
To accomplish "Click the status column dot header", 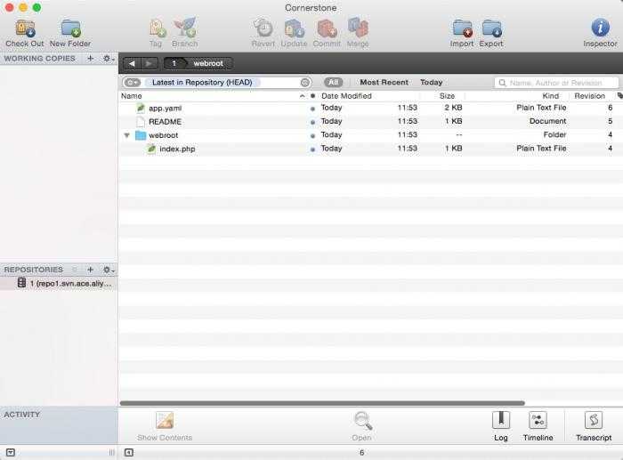I will [312, 96].
